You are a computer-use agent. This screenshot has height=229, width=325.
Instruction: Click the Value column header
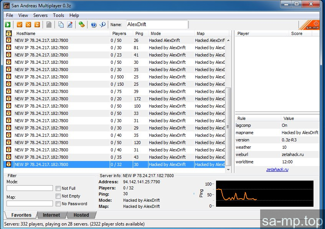[300, 118]
